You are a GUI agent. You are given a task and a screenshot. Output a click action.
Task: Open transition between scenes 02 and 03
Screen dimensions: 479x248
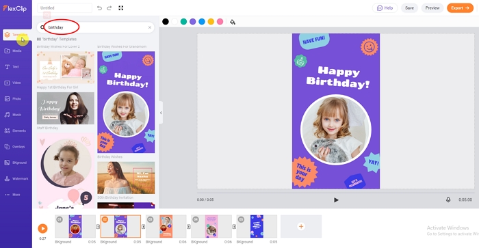[143, 227]
